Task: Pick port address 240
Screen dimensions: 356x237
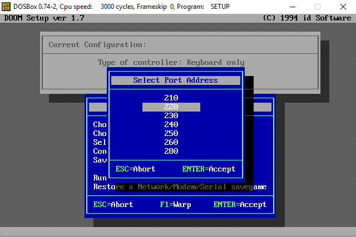Action: [171, 124]
